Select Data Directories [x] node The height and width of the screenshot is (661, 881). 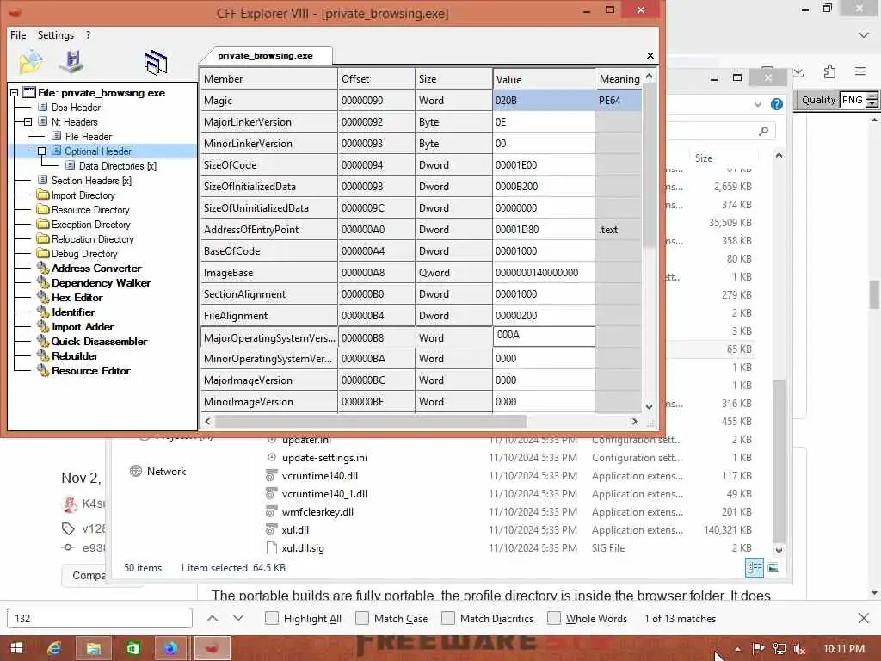tap(117, 166)
